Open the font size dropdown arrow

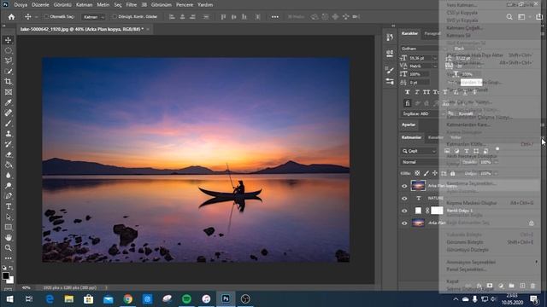pos(435,58)
